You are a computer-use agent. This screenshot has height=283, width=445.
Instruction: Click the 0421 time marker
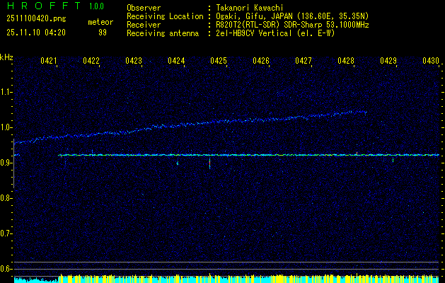coord(49,62)
